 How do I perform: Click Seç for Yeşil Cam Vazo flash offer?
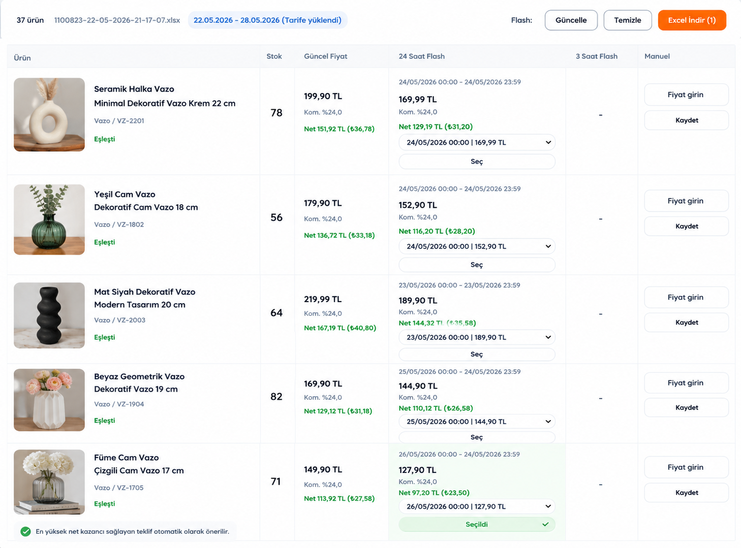click(x=477, y=265)
